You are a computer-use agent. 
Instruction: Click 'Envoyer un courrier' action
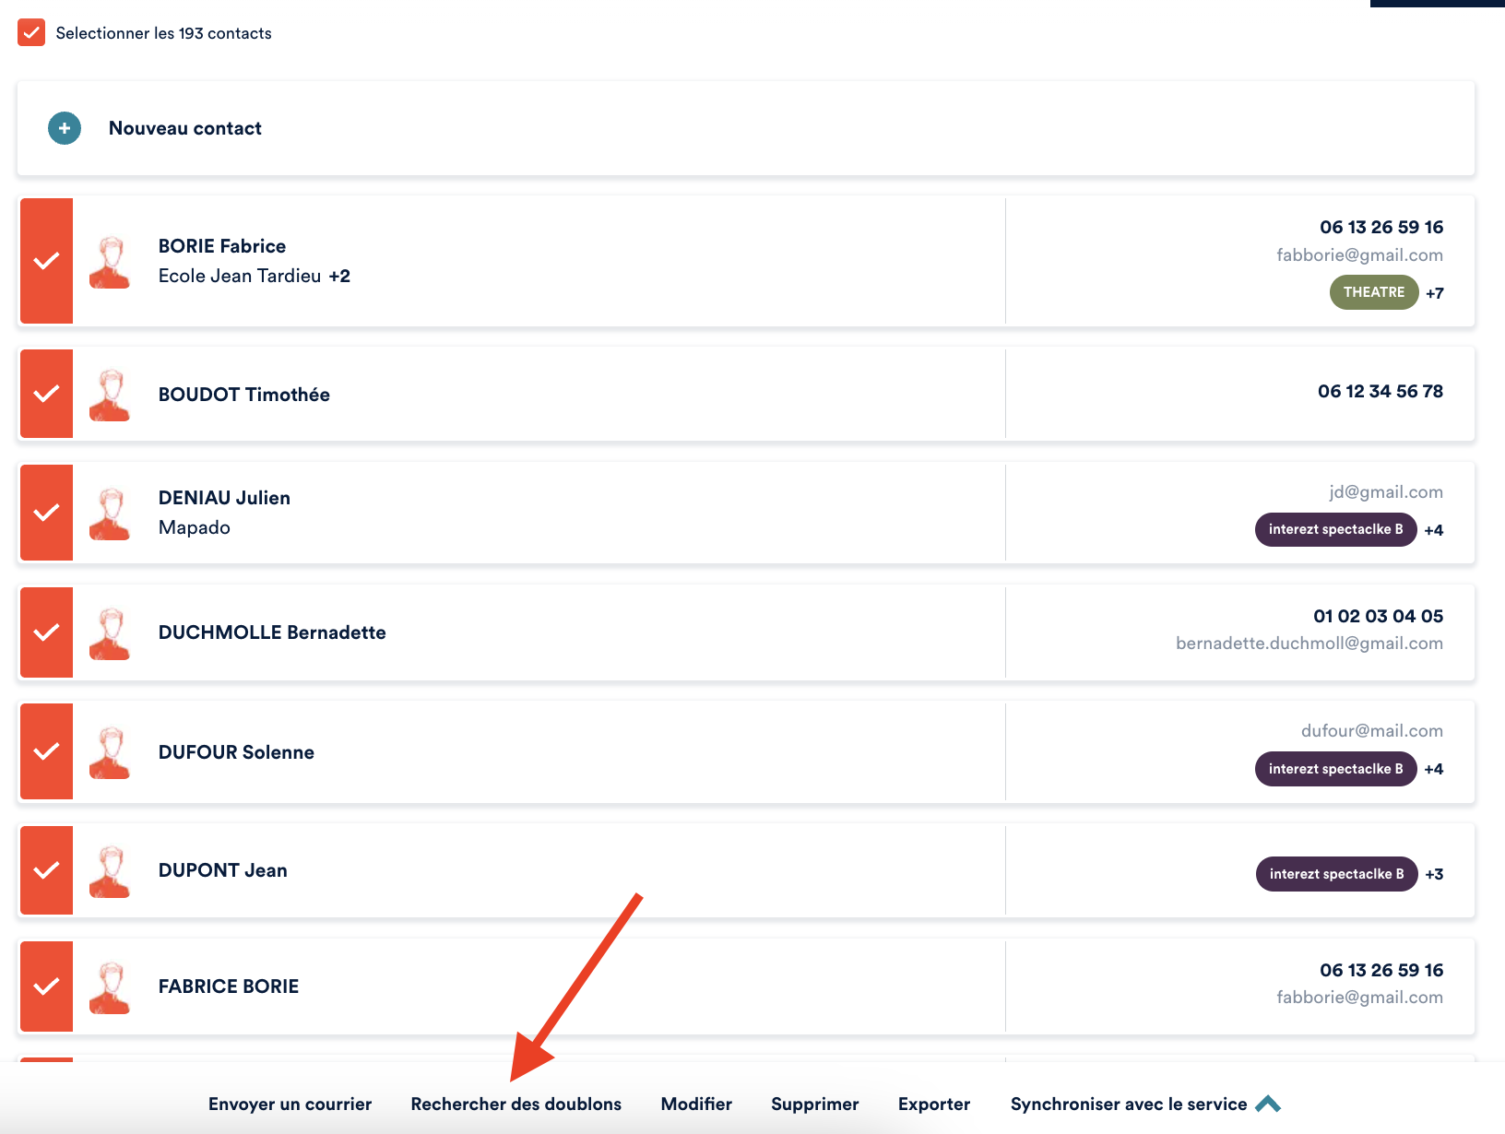pyautogui.click(x=290, y=1104)
